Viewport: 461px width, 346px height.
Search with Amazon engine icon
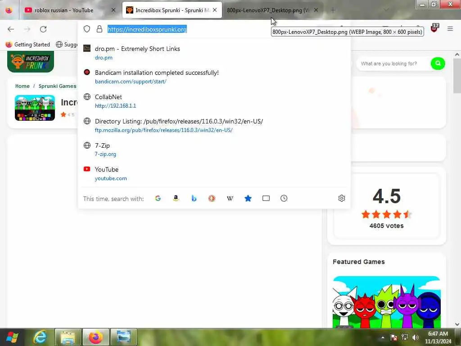coord(176,198)
